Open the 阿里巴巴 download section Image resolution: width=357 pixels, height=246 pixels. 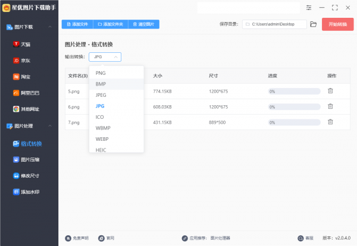(26, 93)
